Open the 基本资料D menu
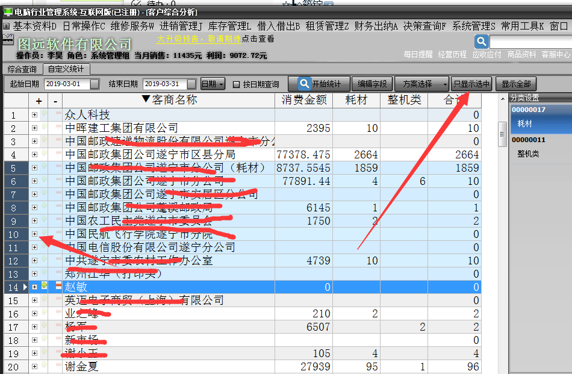The image size is (572, 374). pos(35,26)
